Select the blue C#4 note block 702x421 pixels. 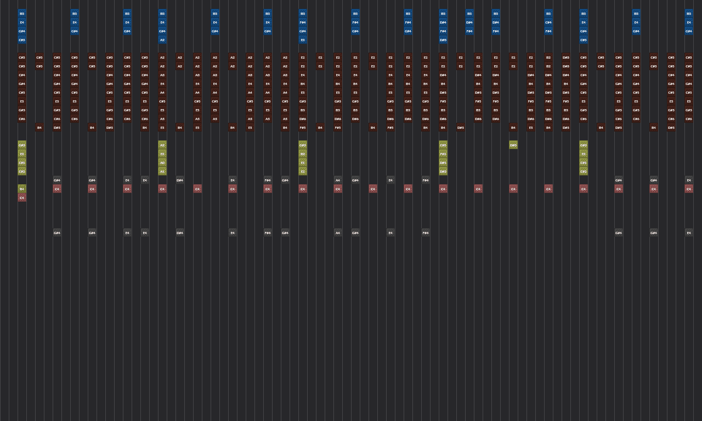pos(548,22)
